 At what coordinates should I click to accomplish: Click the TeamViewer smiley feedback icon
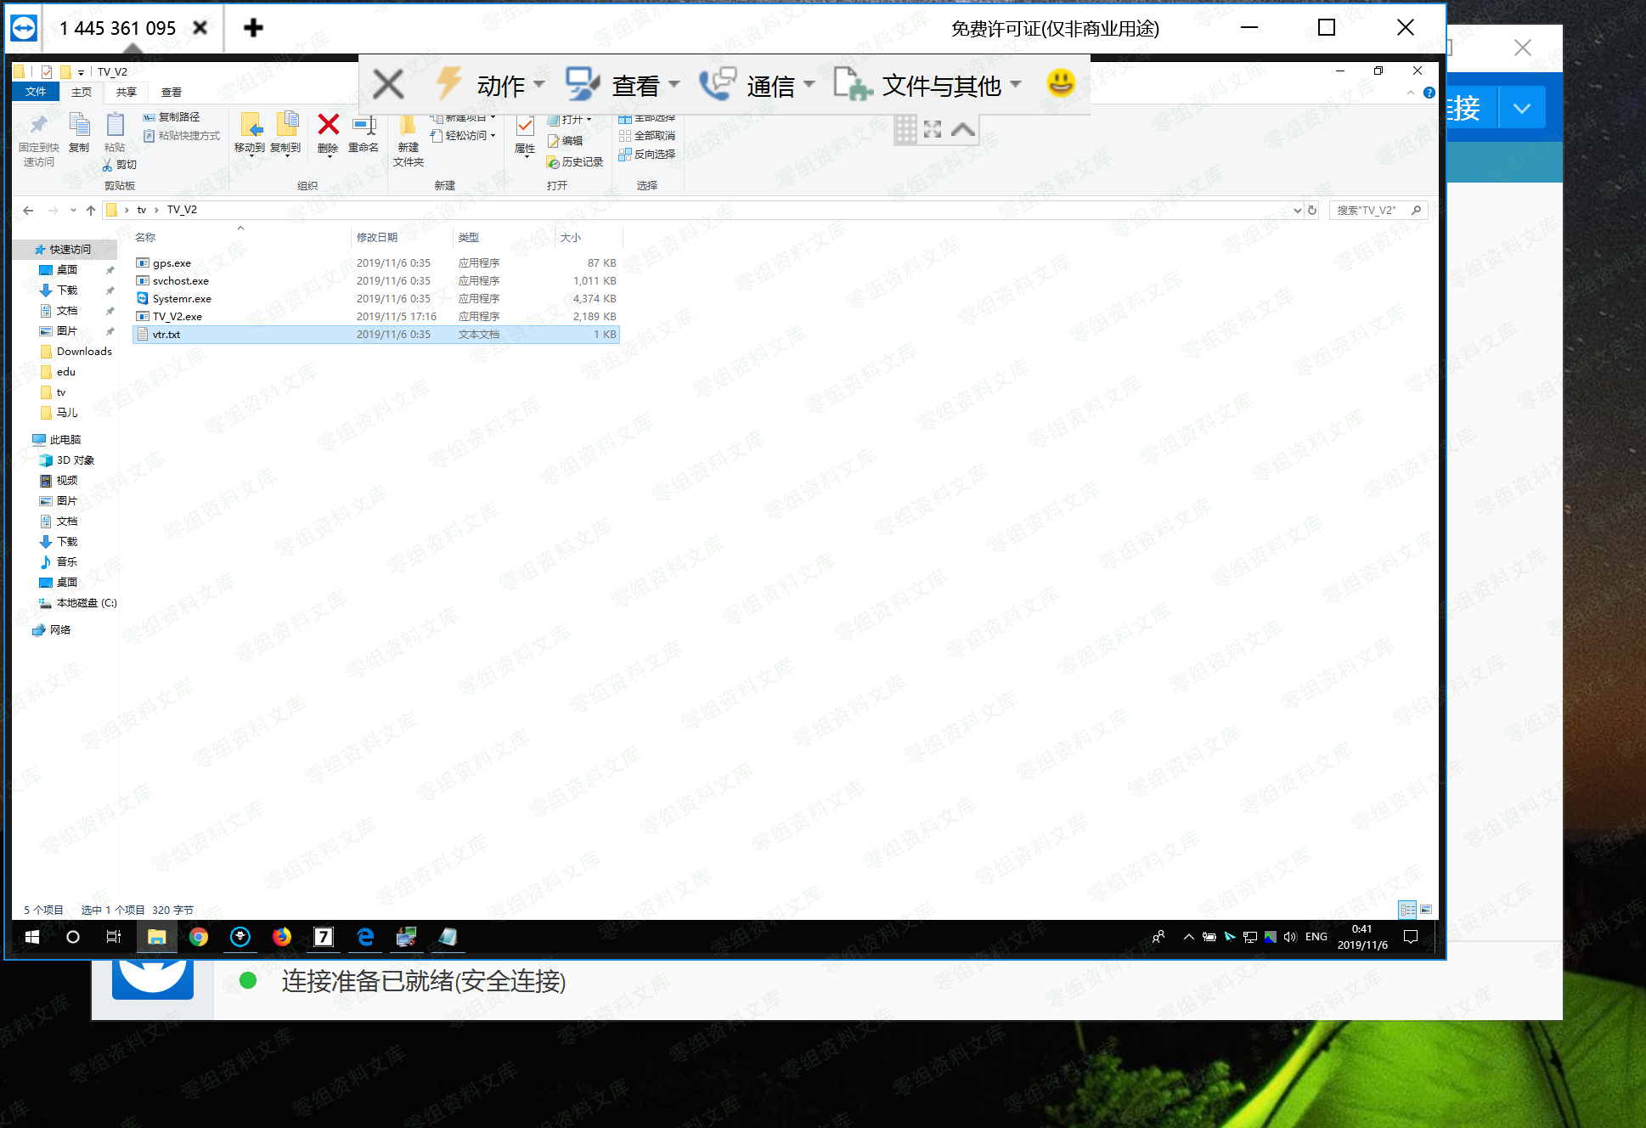[x=1060, y=83]
